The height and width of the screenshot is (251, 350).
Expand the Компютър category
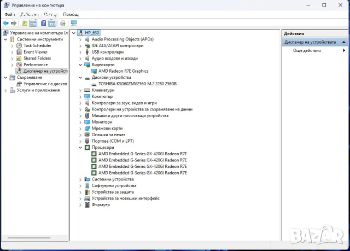tap(80, 97)
